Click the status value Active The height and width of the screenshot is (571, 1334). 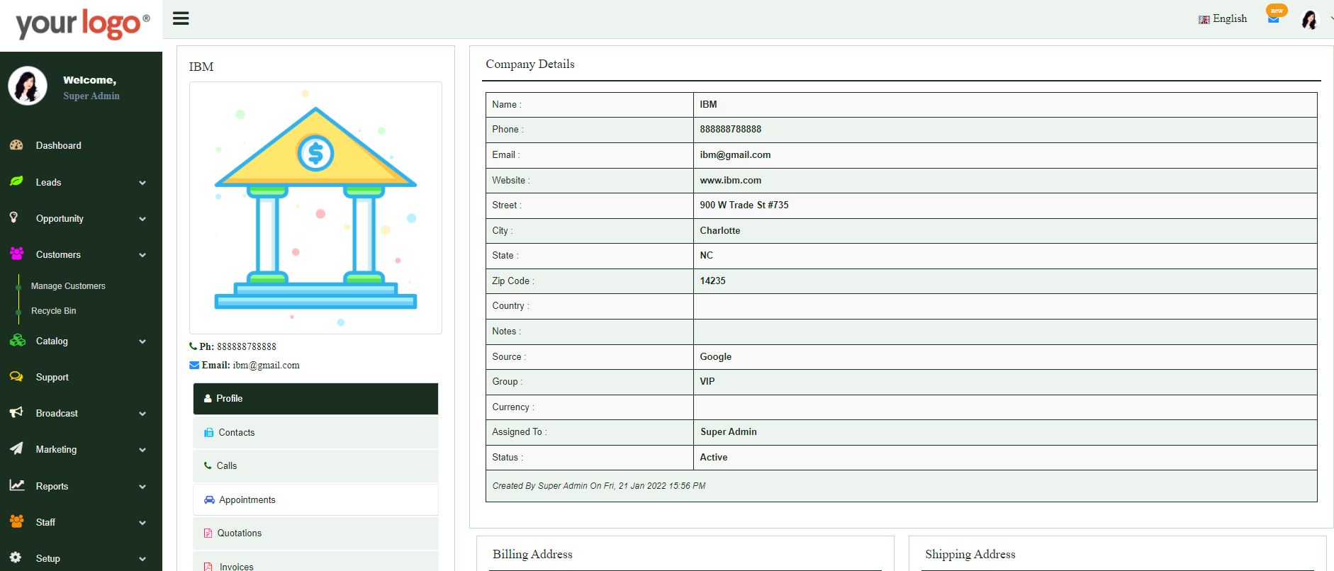coord(714,458)
